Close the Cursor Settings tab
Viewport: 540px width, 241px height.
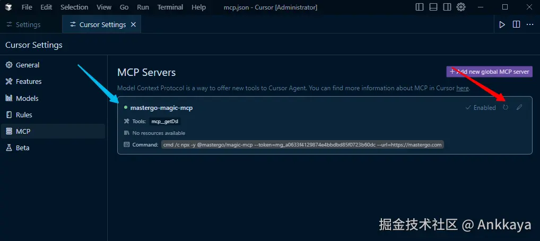click(x=133, y=24)
